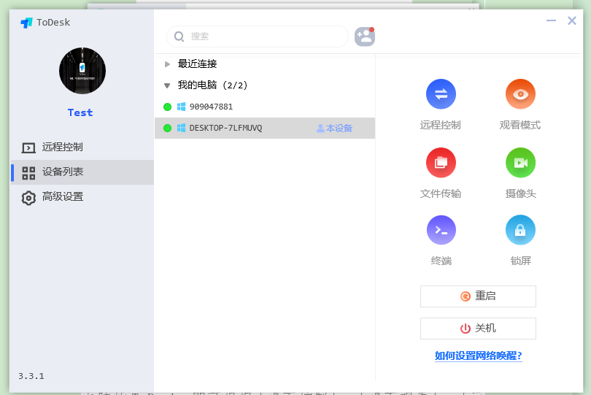Click the green online dot of DESKTOP-7LFMUVQ
591x395 pixels.
click(167, 129)
